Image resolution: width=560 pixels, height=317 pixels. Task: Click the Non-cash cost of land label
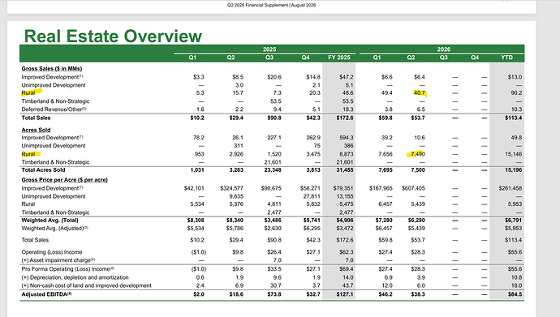86,285
